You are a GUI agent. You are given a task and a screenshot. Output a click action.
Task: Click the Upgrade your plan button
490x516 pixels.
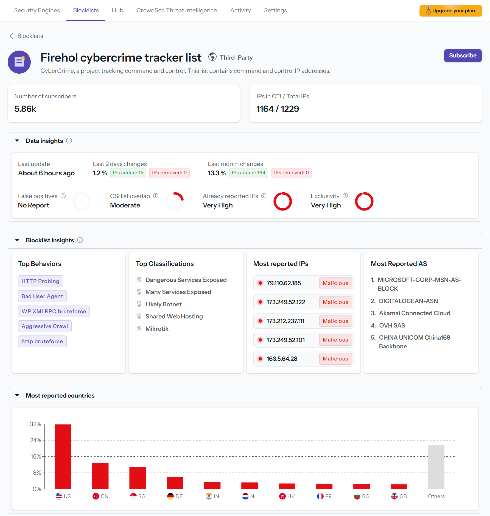(450, 11)
